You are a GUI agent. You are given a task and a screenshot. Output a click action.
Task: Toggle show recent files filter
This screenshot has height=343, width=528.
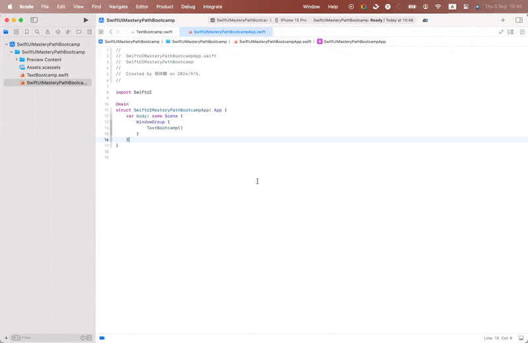click(83, 338)
